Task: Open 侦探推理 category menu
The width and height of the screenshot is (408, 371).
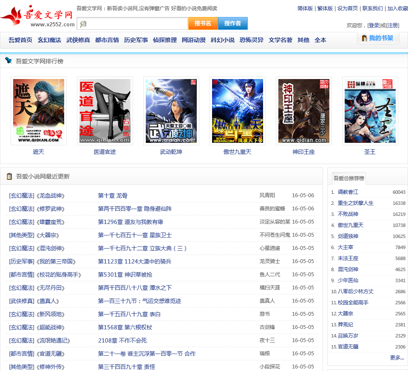Action: pyautogui.click(x=165, y=40)
